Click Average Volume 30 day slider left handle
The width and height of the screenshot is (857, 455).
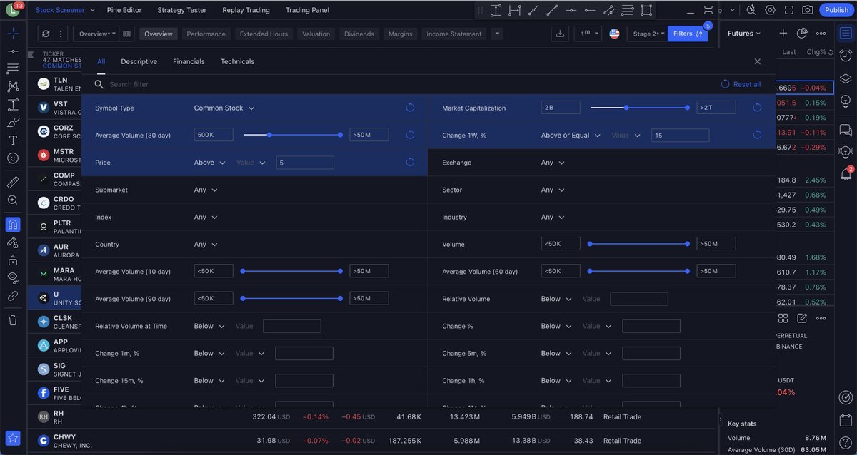(x=269, y=135)
